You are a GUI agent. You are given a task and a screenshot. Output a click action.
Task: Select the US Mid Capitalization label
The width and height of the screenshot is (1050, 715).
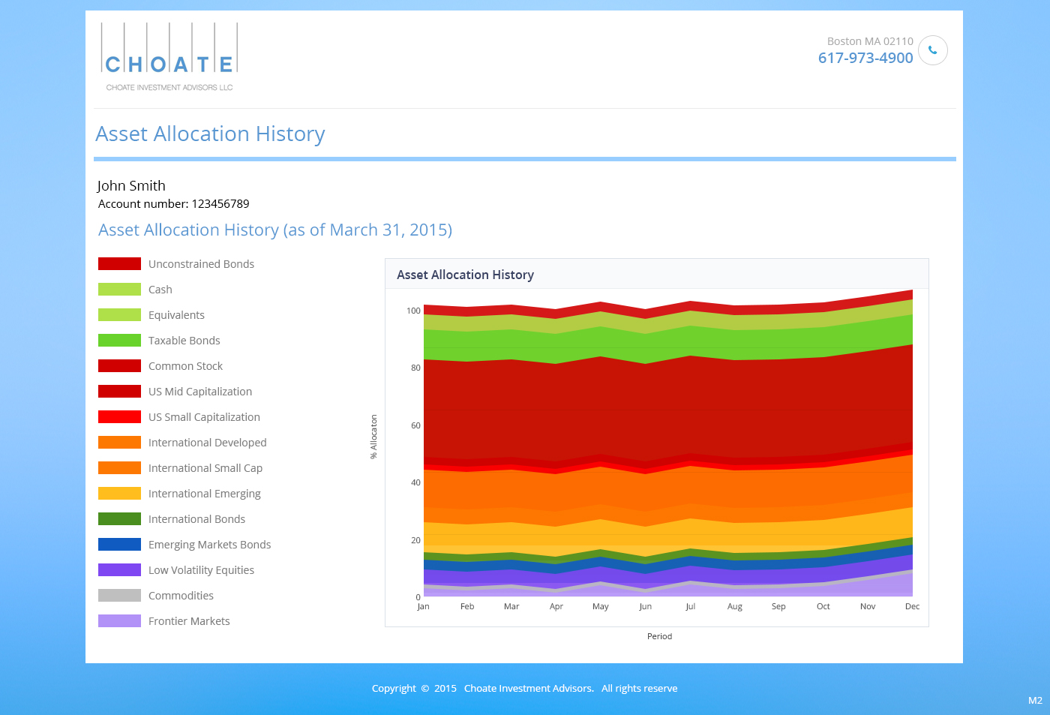tap(200, 392)
